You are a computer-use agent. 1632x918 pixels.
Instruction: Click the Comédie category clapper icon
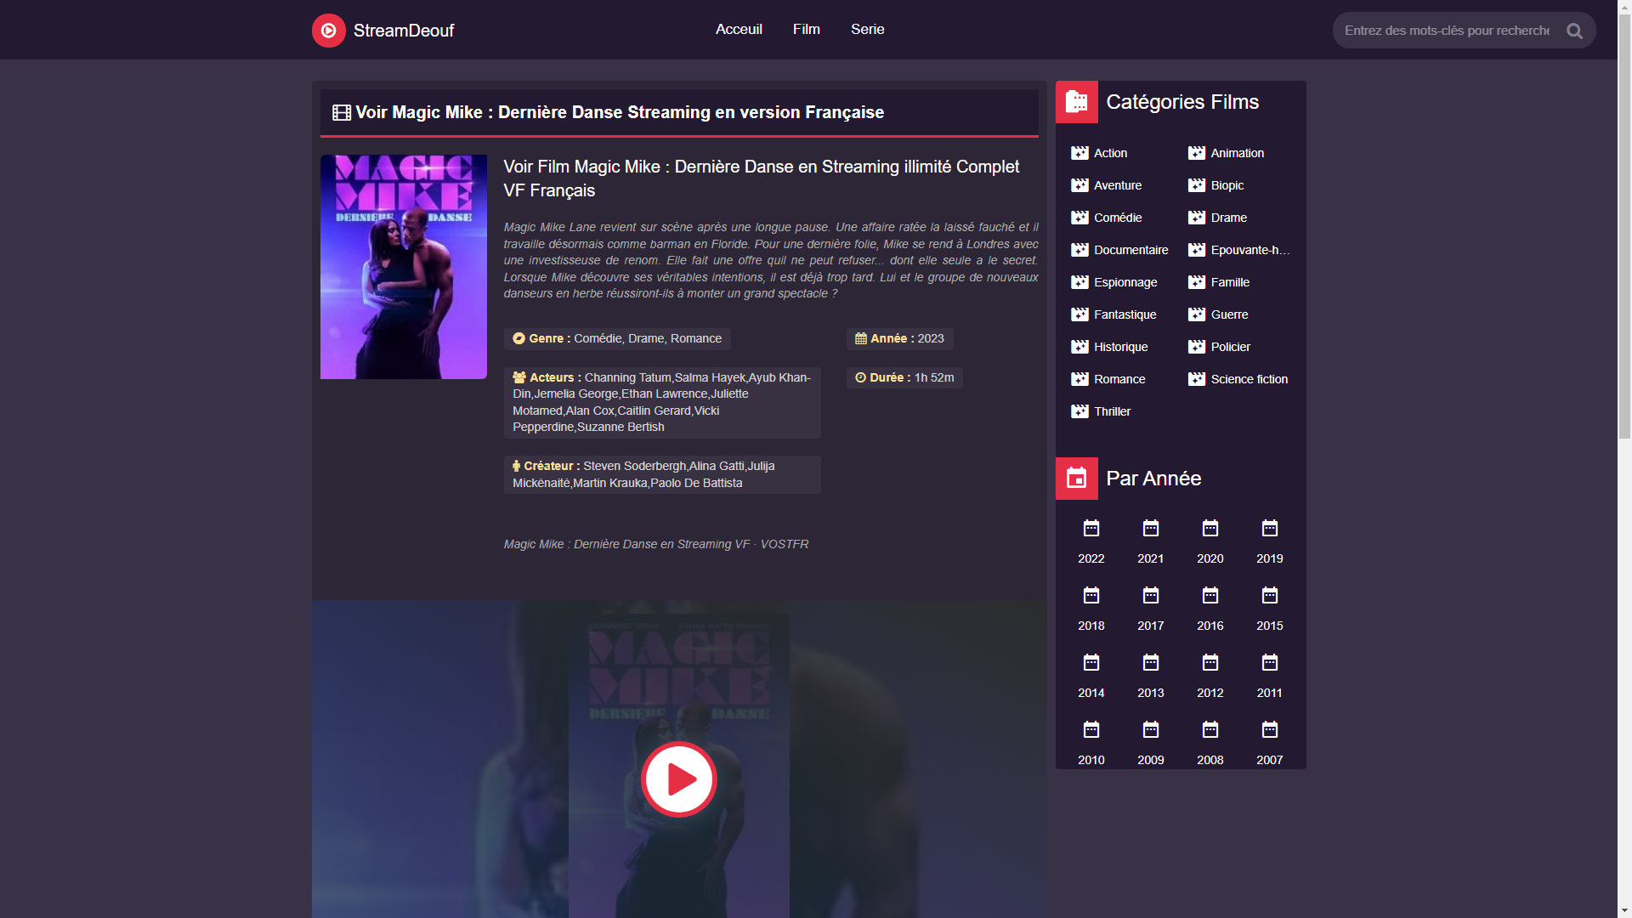tap(1079, 218)
